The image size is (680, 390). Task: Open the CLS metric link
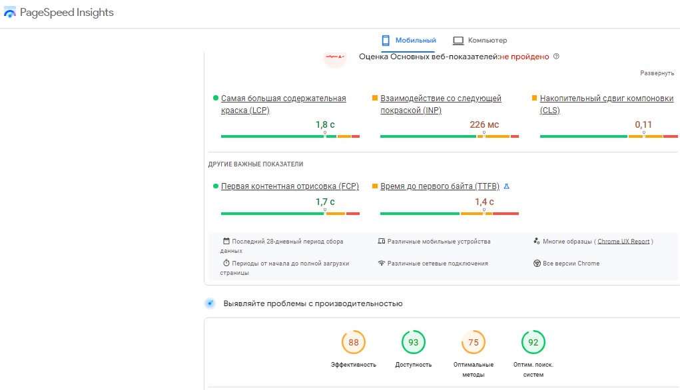(x=607, y=104)
